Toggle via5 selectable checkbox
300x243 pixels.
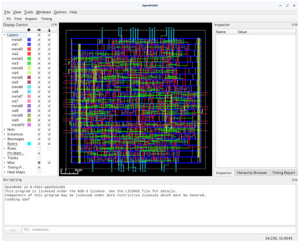49,82
